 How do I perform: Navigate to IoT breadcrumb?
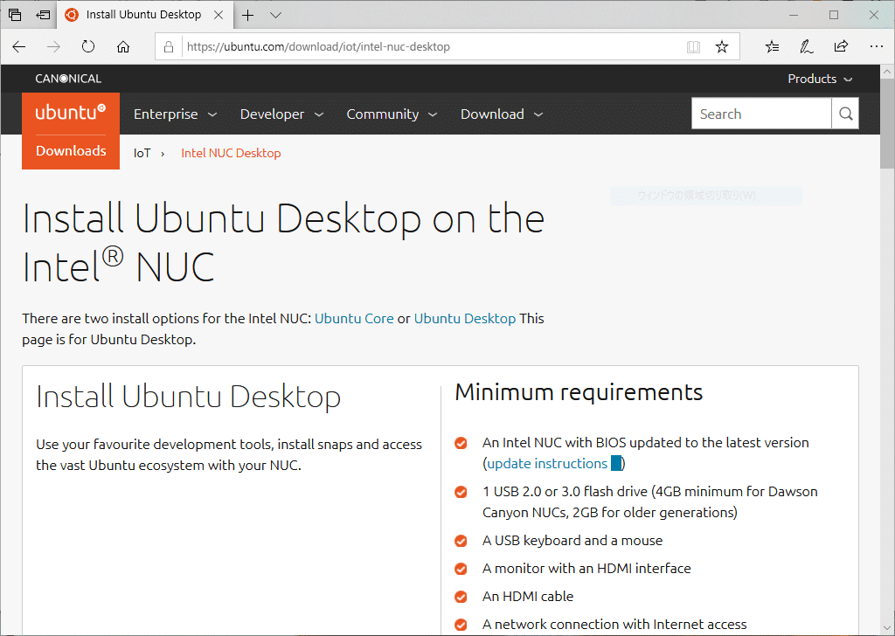[142, 153]
